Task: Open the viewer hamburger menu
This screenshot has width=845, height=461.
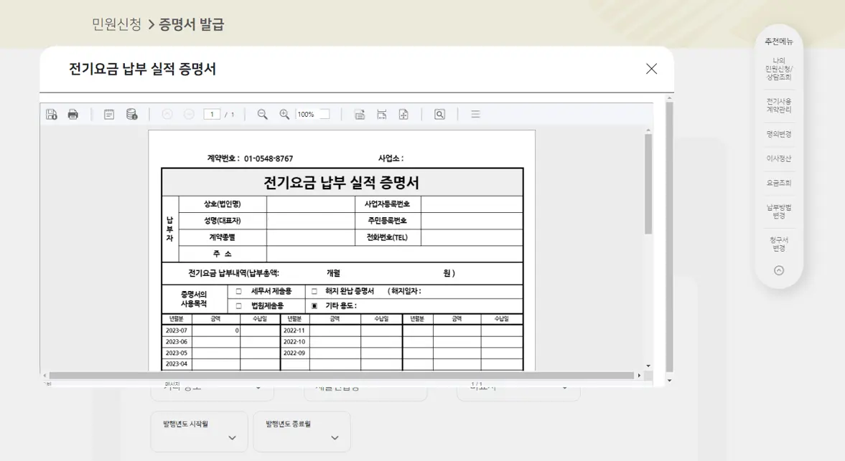Action: 475,113
